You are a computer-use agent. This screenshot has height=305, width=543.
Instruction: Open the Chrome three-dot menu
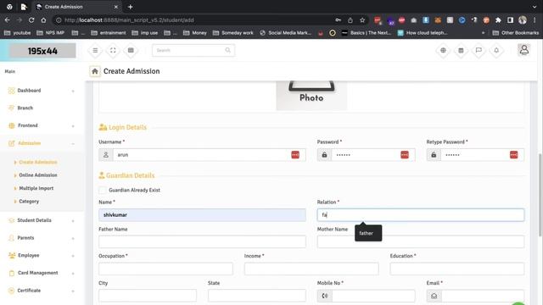[535, 20]
